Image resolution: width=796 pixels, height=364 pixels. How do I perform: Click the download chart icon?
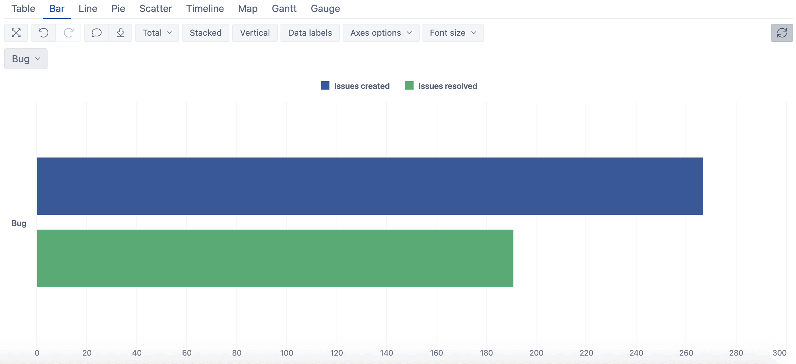coord(121,33)
